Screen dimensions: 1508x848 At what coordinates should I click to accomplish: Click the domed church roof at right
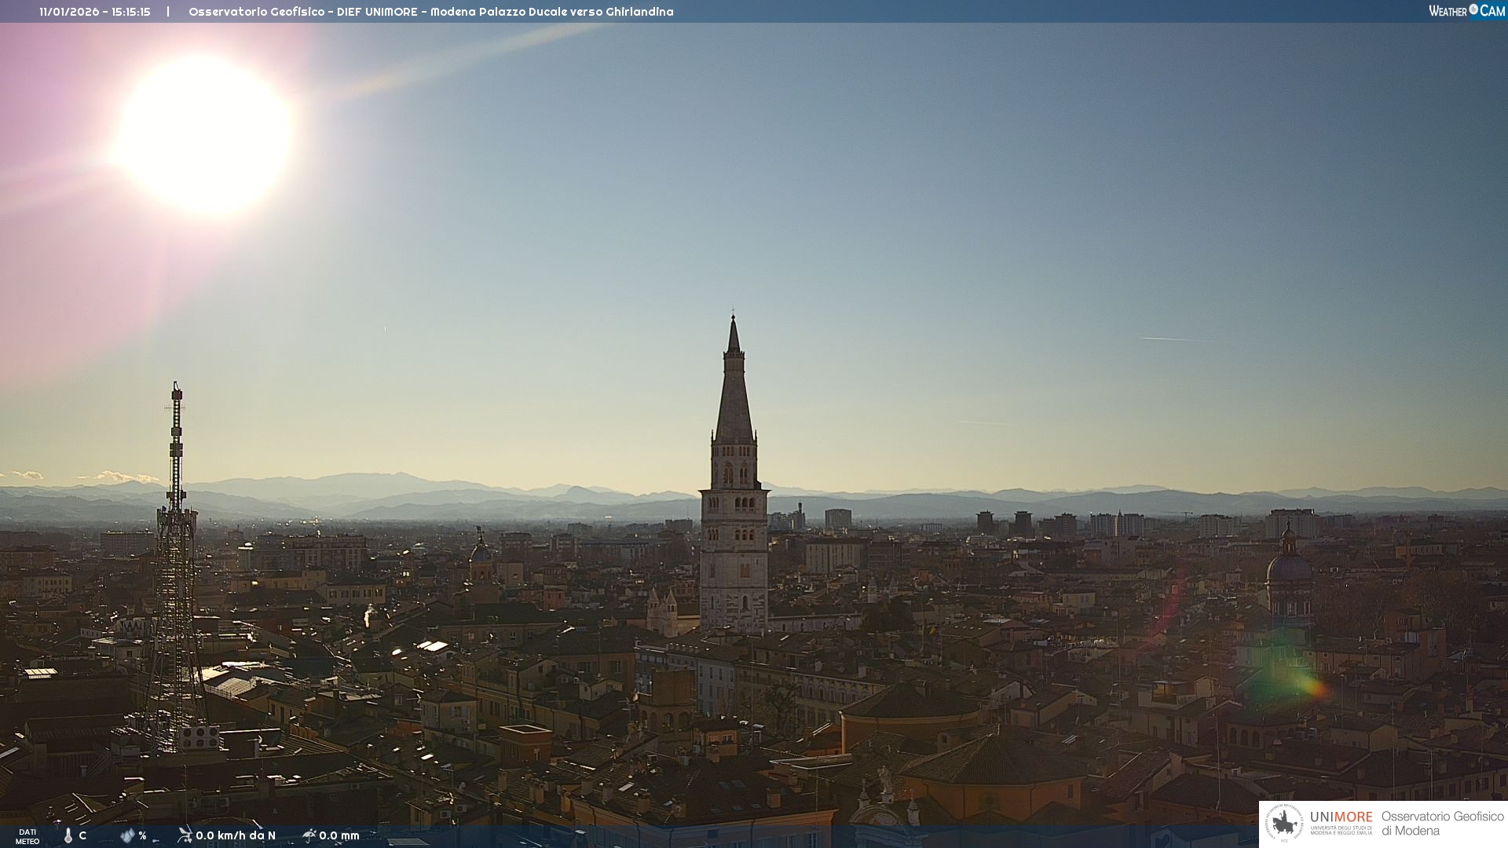pyautogui.click(x=1289, y=565)
